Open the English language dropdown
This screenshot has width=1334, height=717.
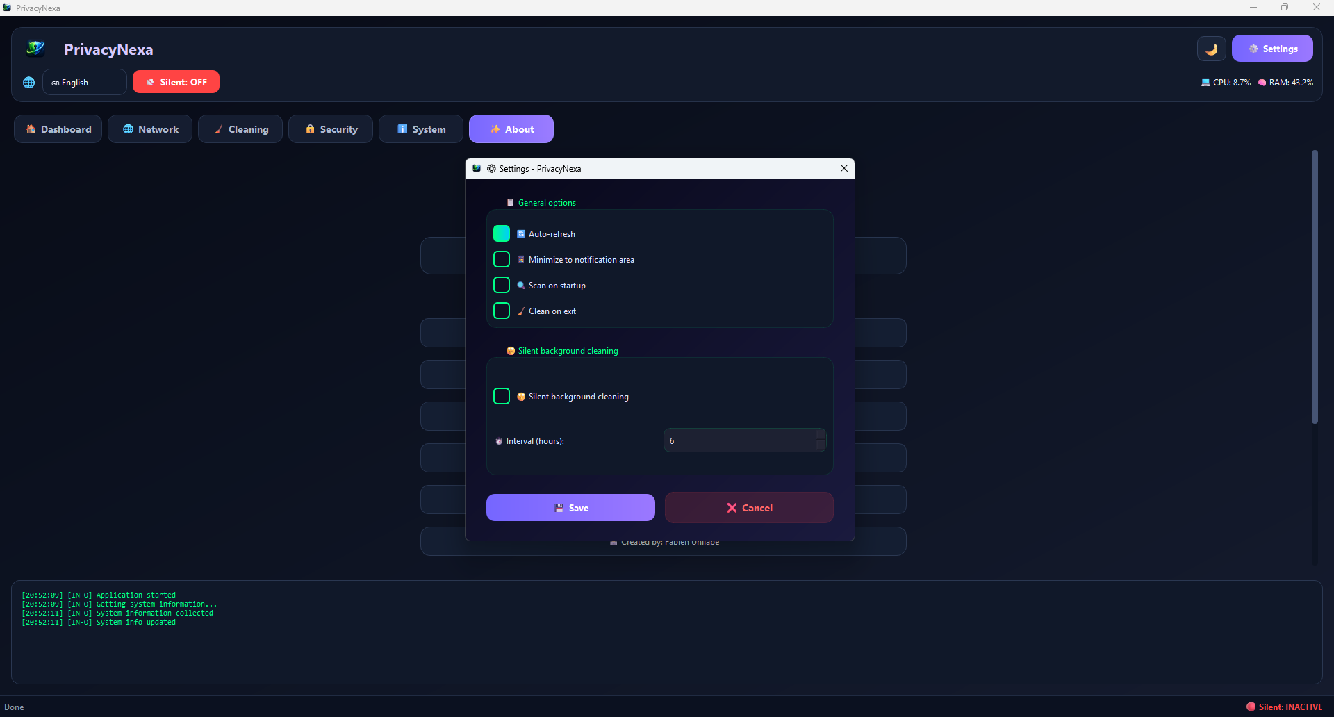tap(84, 82)
